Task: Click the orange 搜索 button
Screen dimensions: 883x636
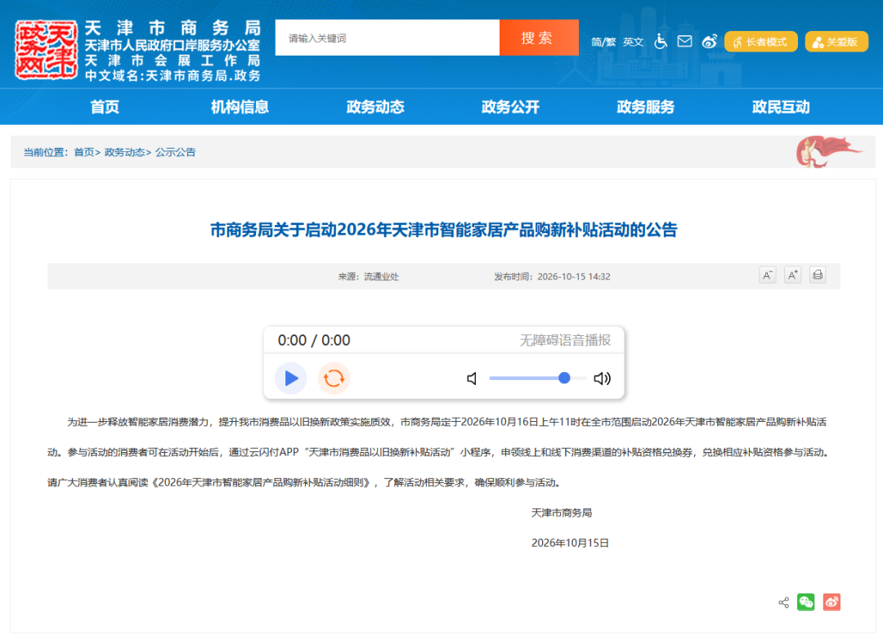Action: click(539, 38)
